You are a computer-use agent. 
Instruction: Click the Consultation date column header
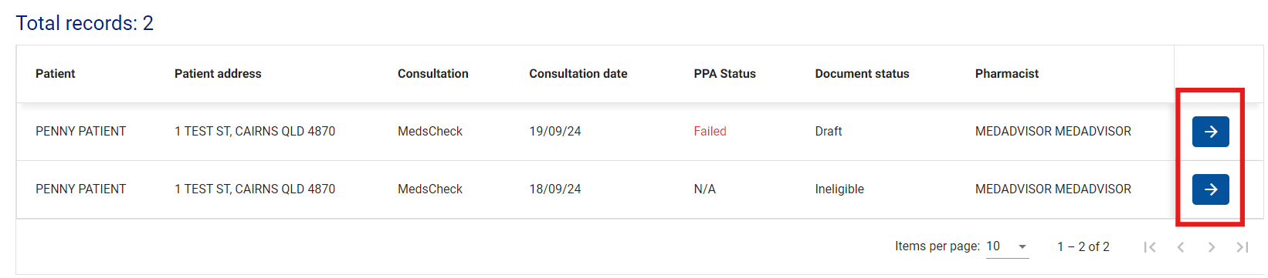(578, 74)
